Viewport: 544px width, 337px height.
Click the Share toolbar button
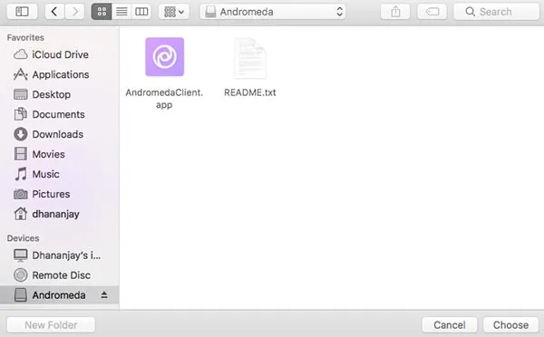point(395,12)
